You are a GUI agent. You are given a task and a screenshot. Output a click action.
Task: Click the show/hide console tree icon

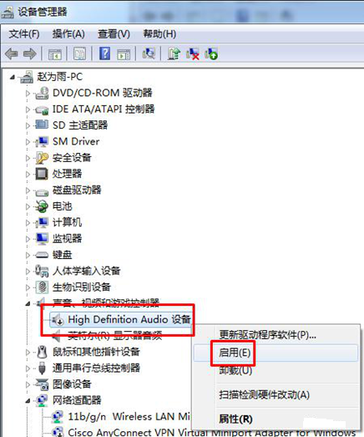click(x=54, y=53)
